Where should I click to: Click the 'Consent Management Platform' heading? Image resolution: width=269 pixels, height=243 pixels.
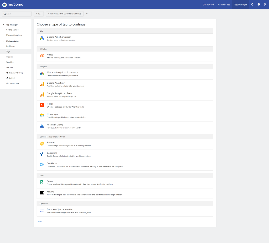point(52,137)
